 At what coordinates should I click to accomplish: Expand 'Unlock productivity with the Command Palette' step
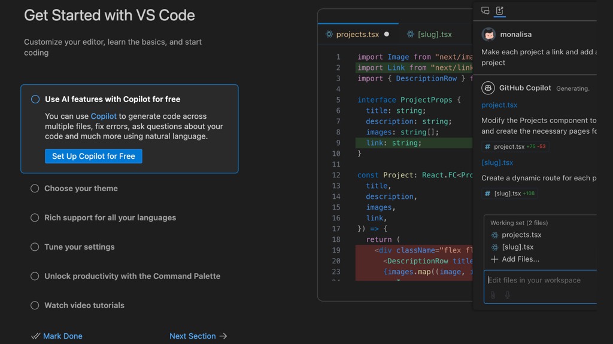pyautogui.click(x=132, y=276)
